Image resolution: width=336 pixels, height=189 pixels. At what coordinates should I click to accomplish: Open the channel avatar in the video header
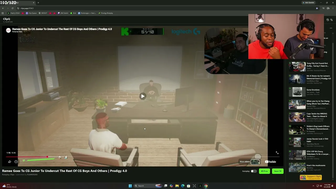click(x=8, y=30)
